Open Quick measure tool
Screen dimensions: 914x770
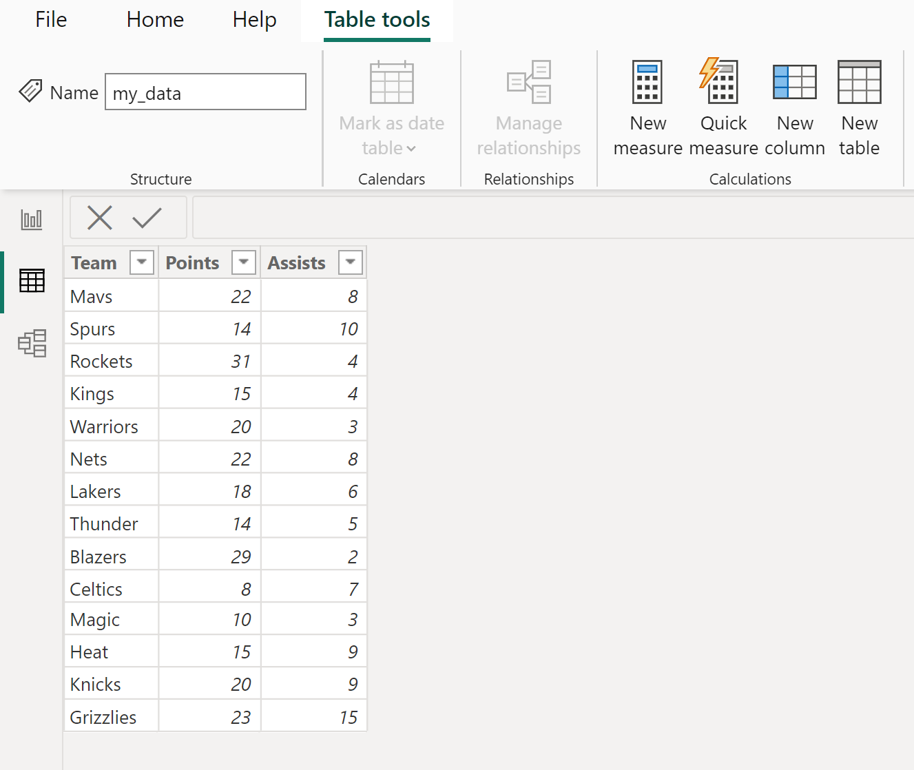point(723,109)
